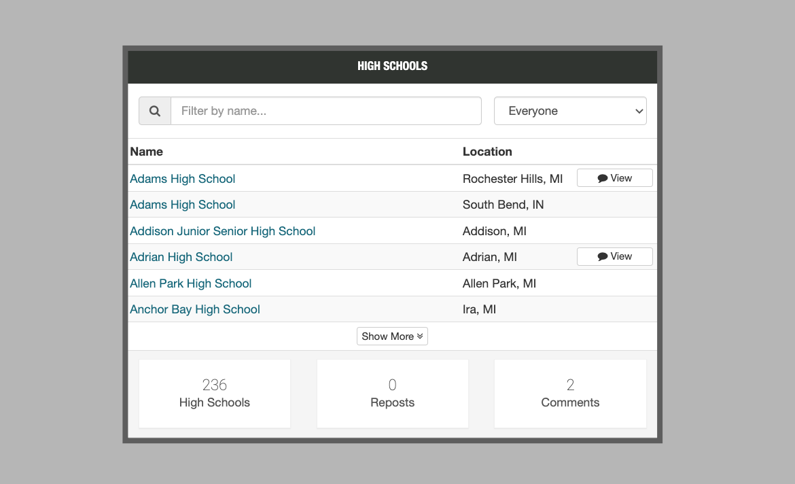Click the Name column header

[146, 152]
